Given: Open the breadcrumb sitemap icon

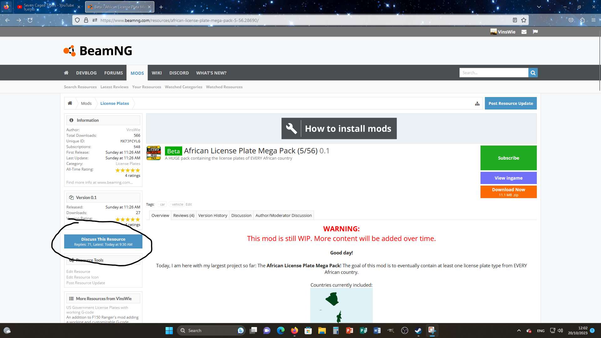Looking at the screenshot, I should (477, 104).
